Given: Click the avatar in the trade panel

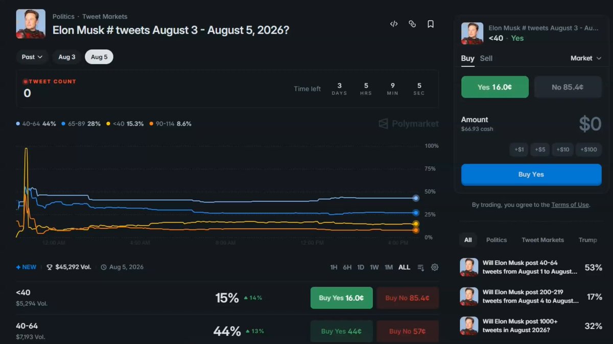Looking at the screenshot, I should click(x=472, y=33).
